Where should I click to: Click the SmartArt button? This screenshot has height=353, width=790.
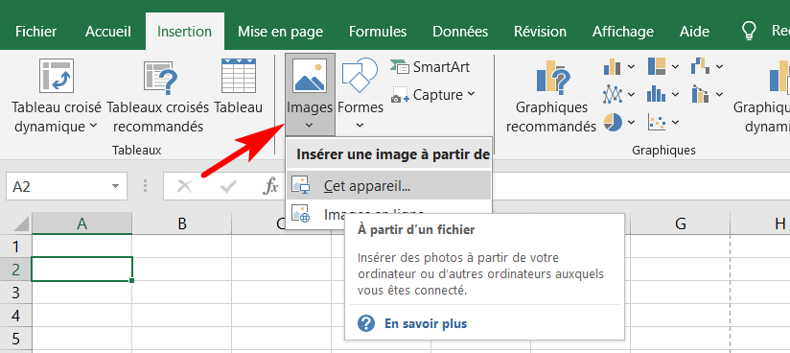430,67
